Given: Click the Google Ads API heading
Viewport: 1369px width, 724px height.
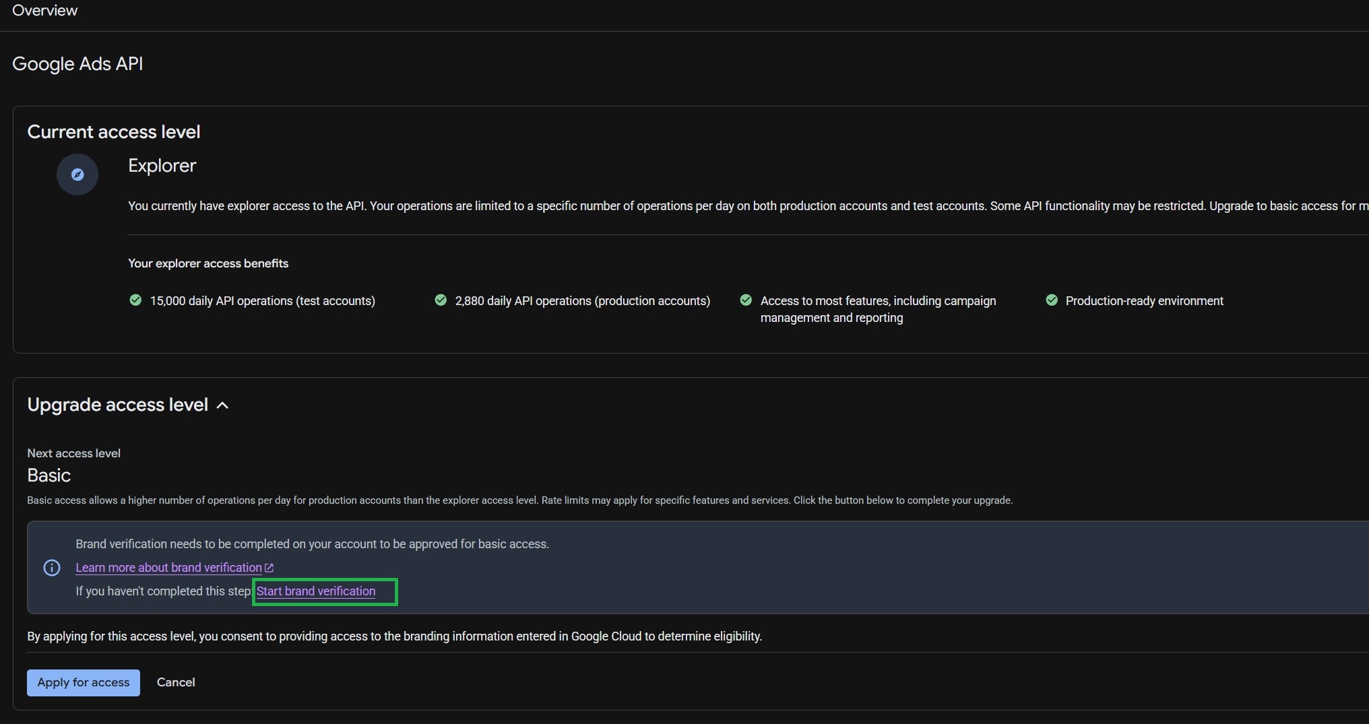Looking at the screenshot, I should tap(77, 64).
